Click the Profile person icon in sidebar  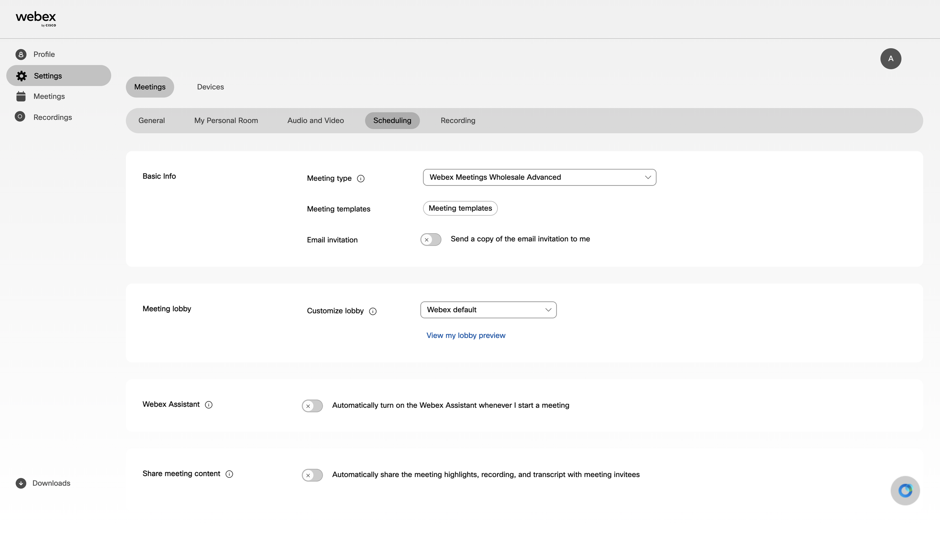pyautogui.click(x=21, y=55)
